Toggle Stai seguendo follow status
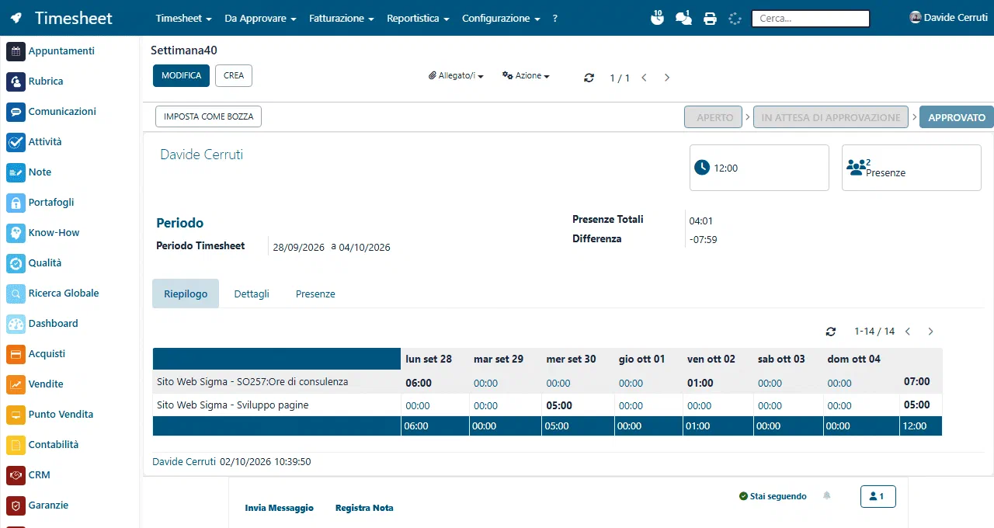This screenshot has height=528, width=994. point(773,496)
